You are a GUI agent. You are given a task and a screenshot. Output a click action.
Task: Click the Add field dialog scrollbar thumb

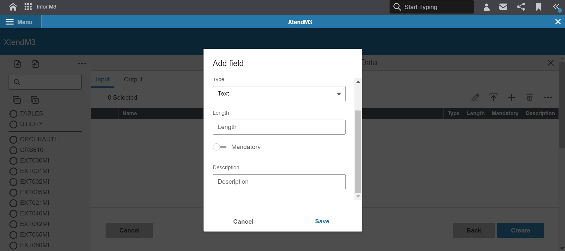[x=358, y=151]
